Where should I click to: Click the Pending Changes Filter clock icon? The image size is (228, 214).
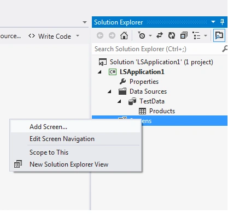[x=142, y=35]
